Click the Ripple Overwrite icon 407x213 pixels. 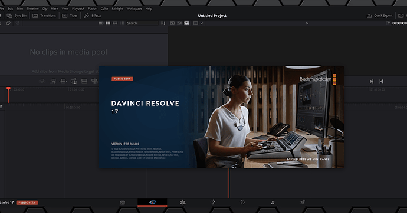[63, 81]
